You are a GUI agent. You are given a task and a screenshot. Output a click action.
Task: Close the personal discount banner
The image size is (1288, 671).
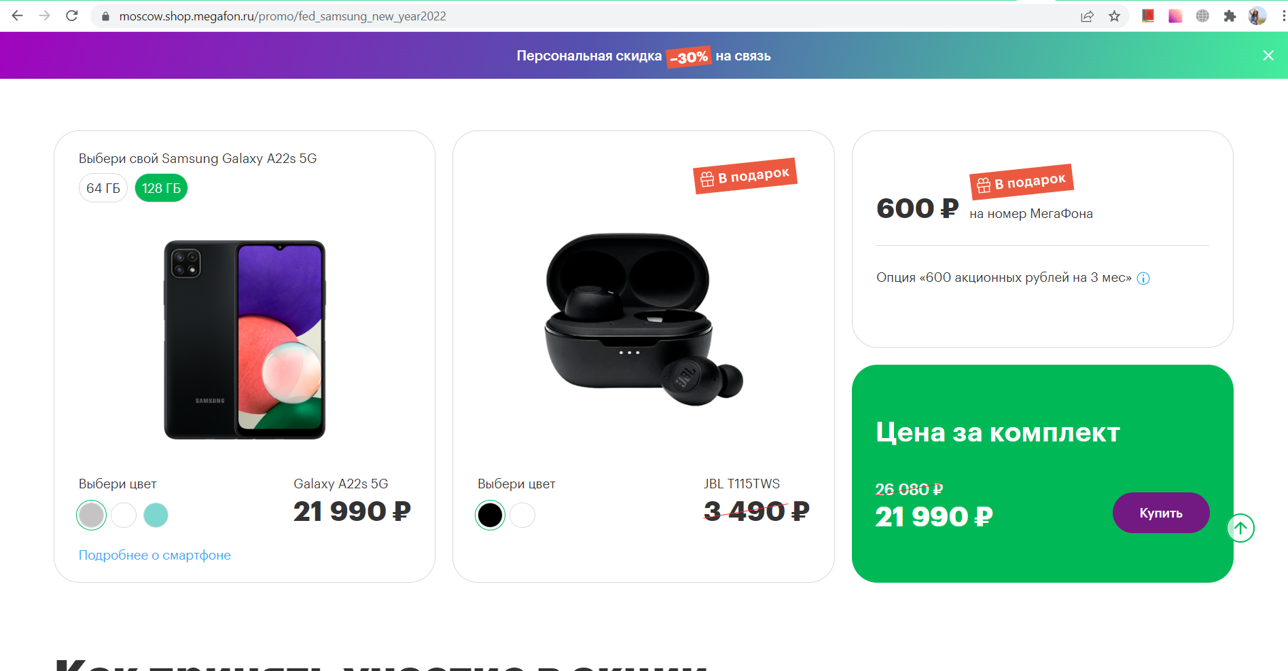1268,56
